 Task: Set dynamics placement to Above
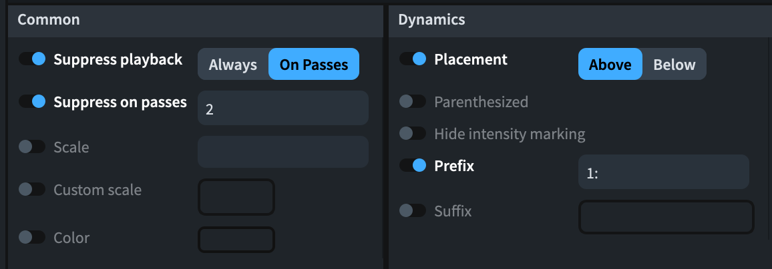610,65
